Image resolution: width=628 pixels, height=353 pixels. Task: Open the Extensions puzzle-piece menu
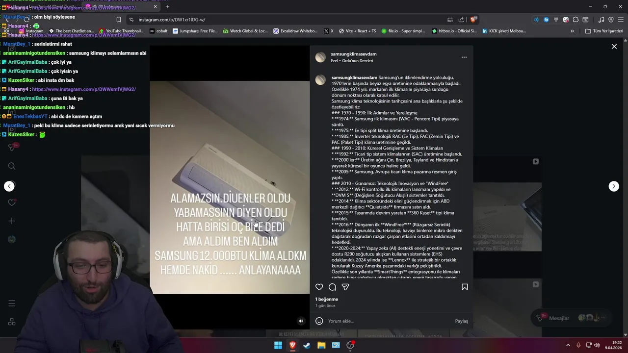[x=576, y=20]
